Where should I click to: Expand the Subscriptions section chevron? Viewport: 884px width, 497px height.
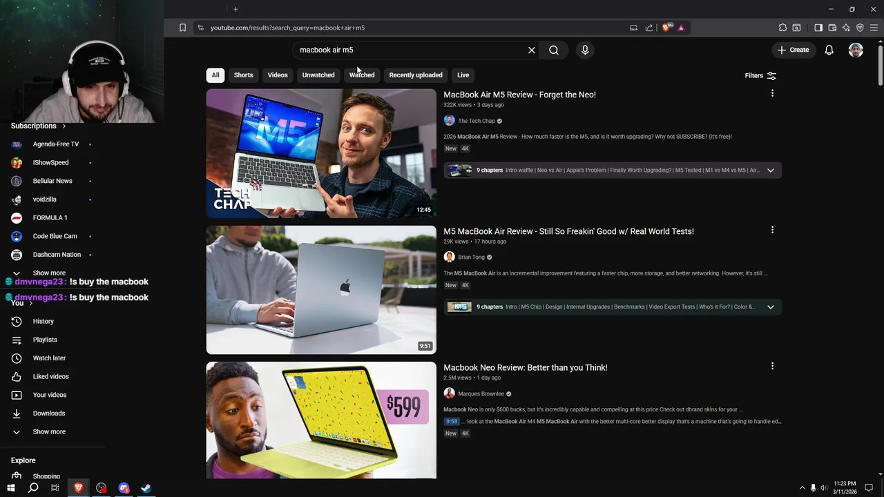(x=64, y=126)
